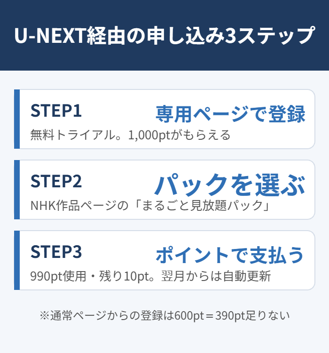
Task: Select the STEP2 label
Action: [56, 181]
